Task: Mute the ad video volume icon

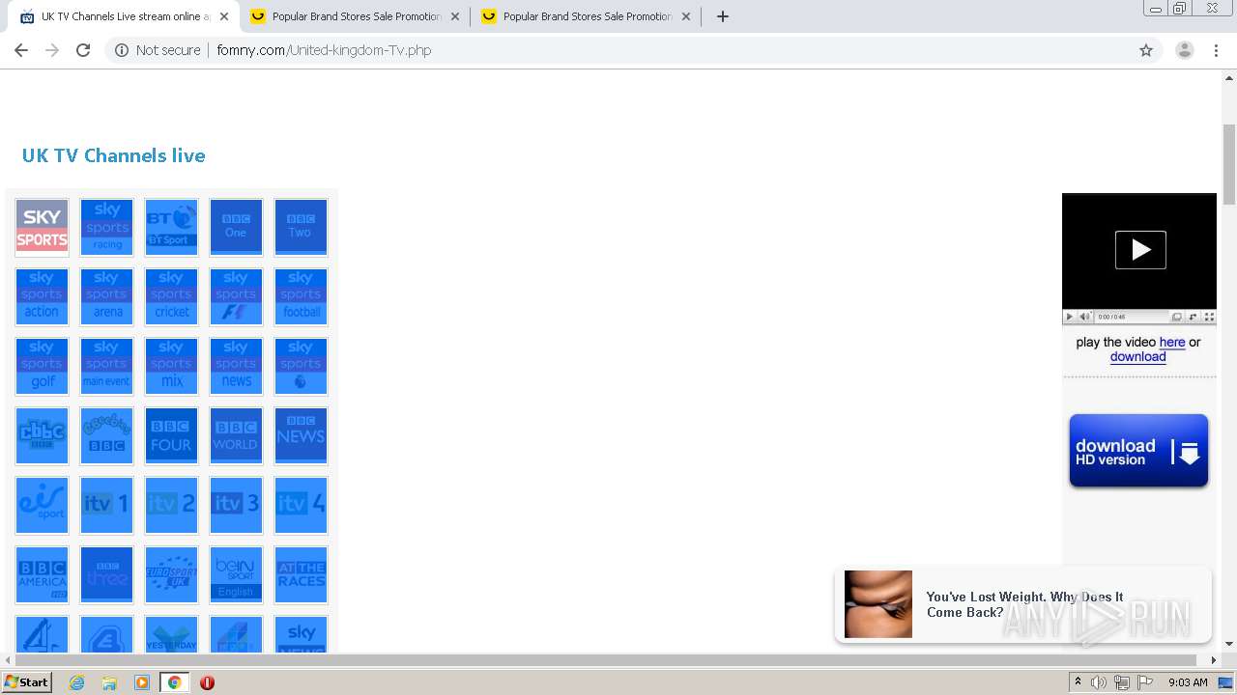Action: tap(1084, 317)
